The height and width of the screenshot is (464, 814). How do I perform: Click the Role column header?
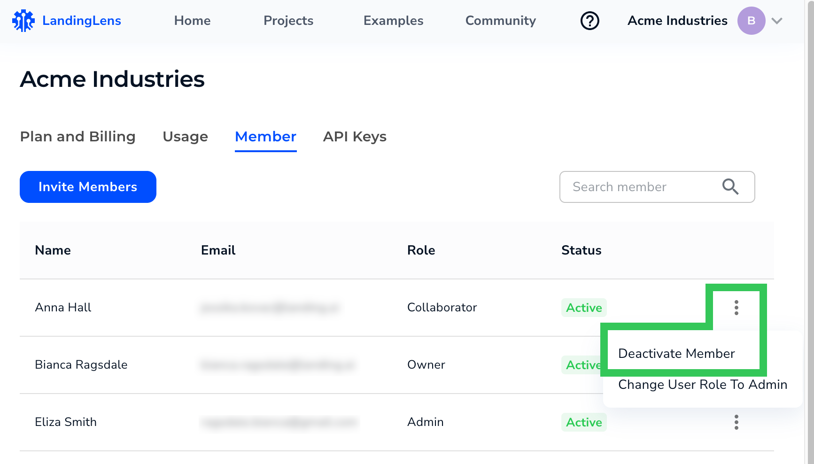421,250
